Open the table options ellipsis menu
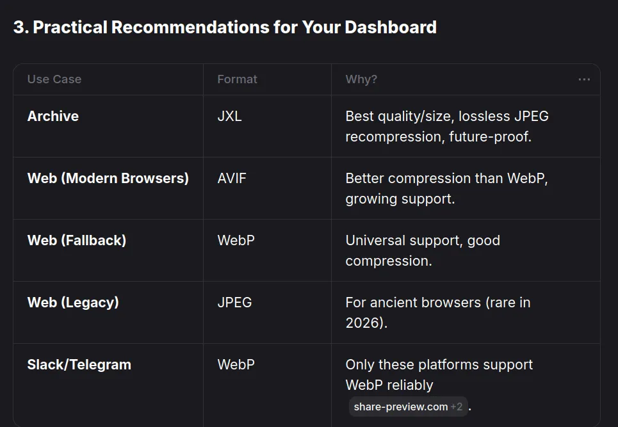The height and width of the screenshot is (427, 618). click(x=583, y=79)
